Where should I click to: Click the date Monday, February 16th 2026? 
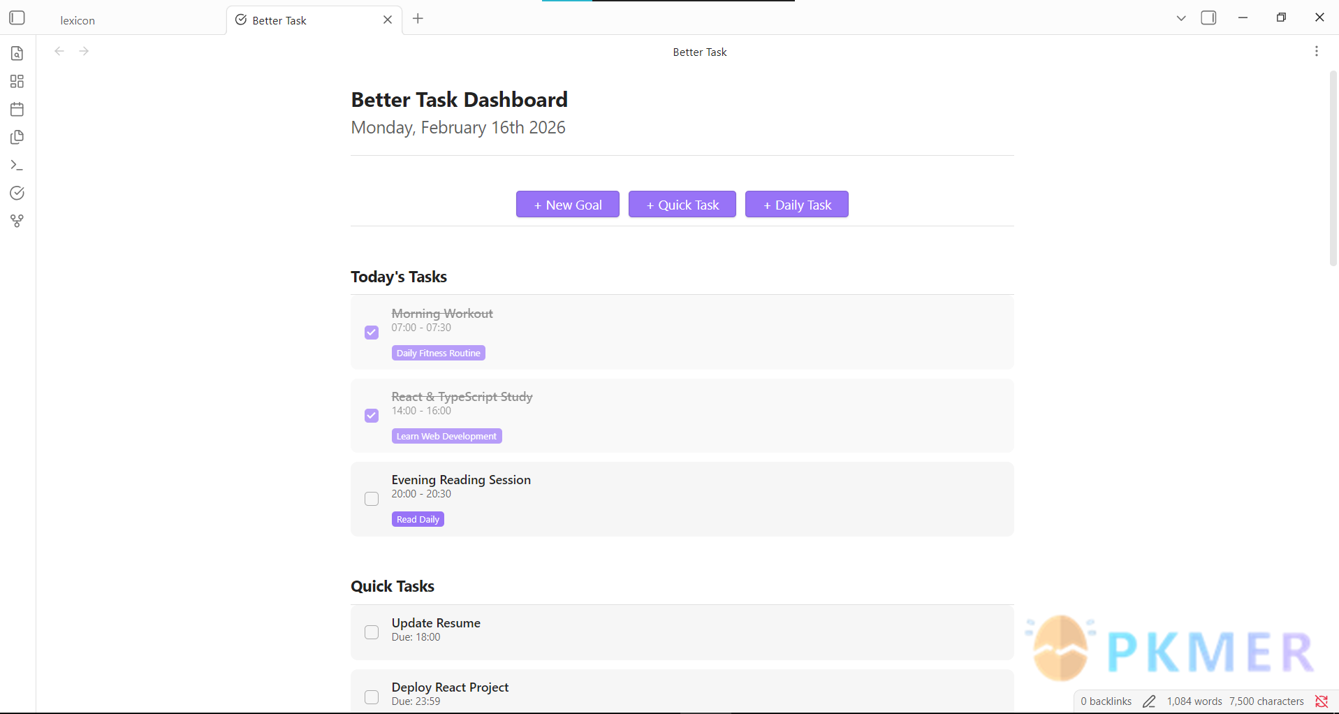click(x=458, y=127)
